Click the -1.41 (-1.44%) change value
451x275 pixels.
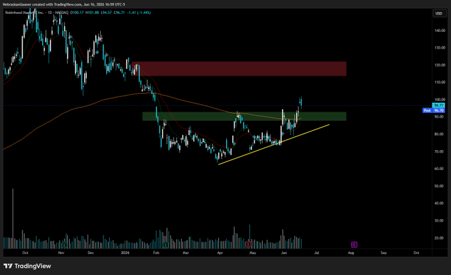(139, 13)
